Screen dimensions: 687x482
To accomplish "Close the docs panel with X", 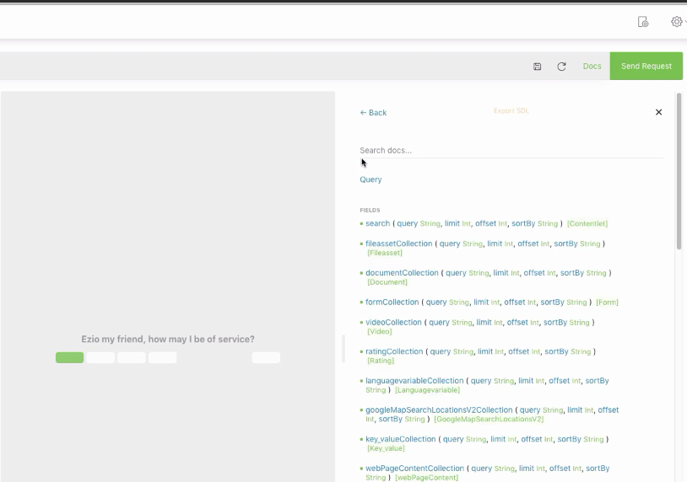I will (659, 112).
